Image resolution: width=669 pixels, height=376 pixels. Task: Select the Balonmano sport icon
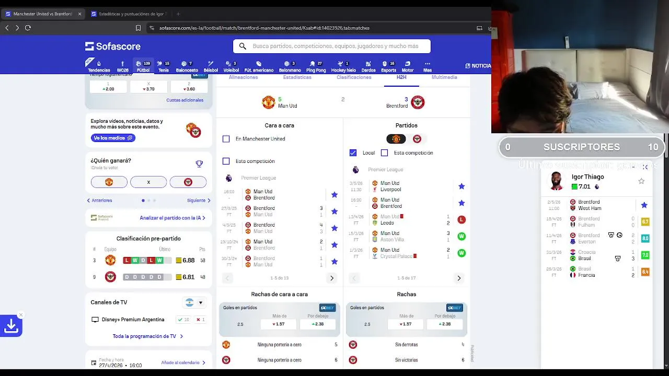point(290,67)
